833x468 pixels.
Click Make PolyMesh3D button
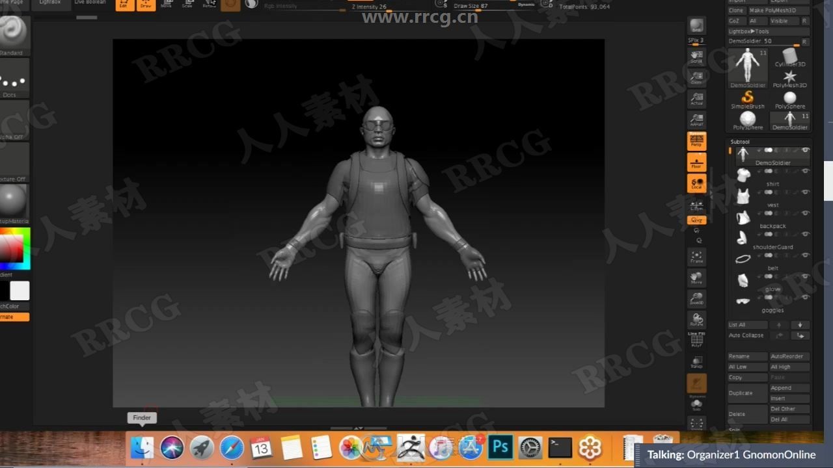coord(778,10)
